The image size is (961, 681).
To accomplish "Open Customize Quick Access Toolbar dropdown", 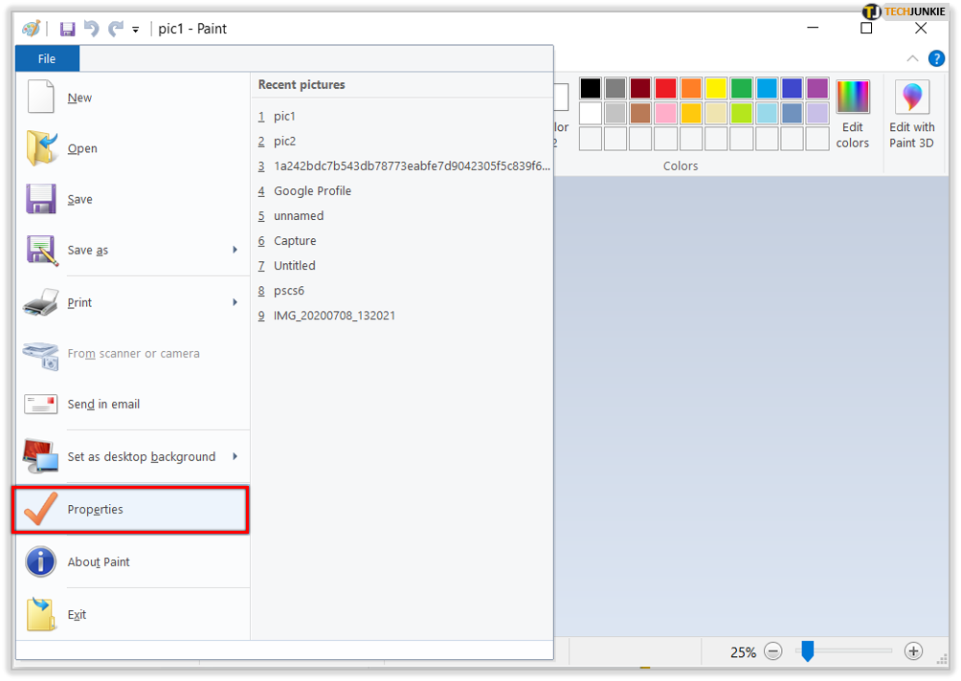I will pyautogui.click(x=136, y=30).
